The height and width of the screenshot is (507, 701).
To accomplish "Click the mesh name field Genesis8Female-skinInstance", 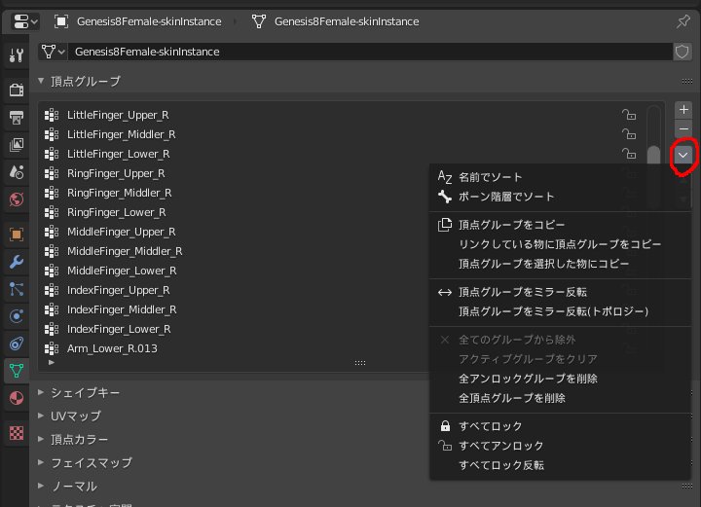I will pyautogui.click(x=370, y=52).
